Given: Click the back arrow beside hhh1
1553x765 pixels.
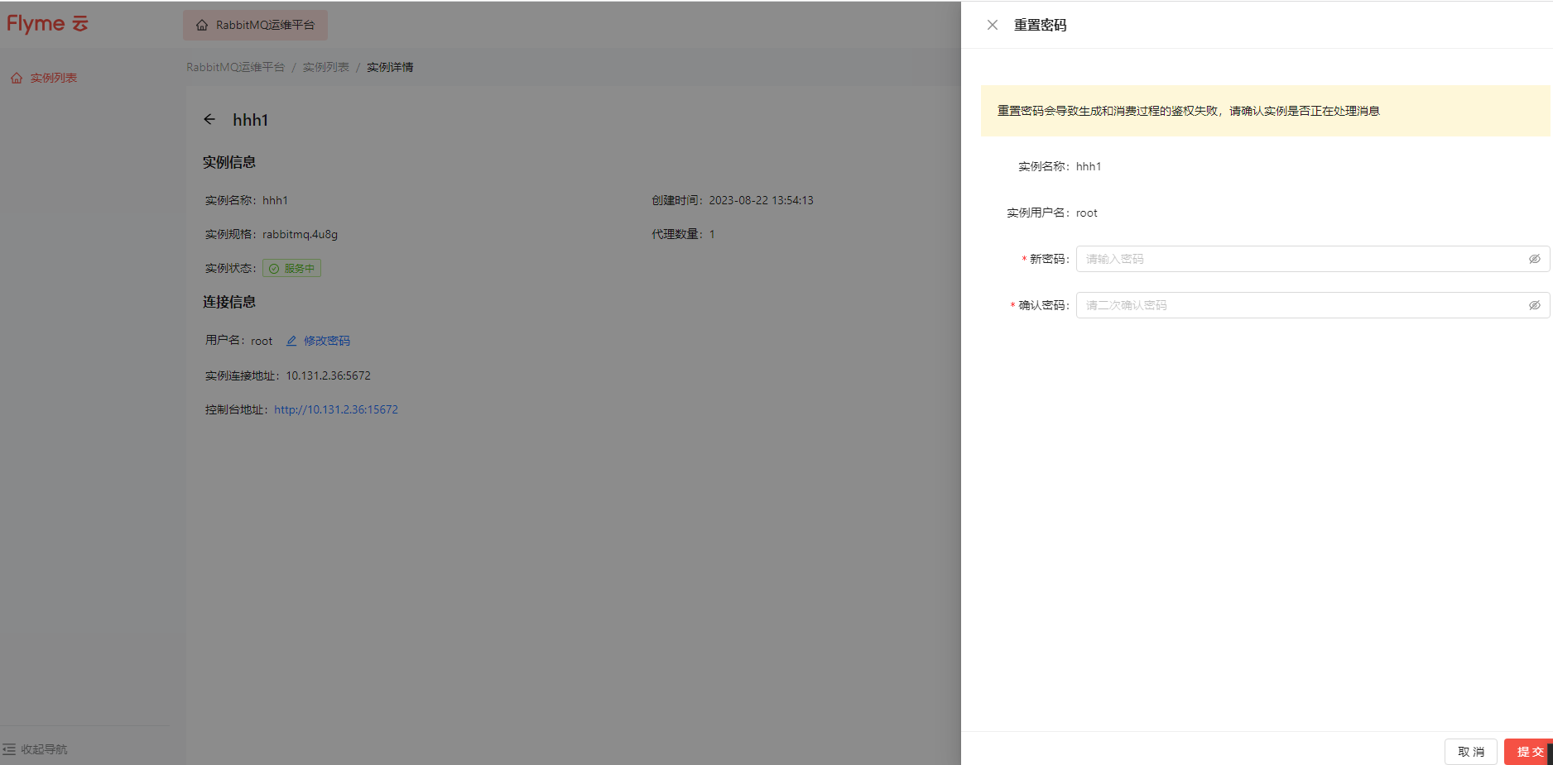Looking at the screenshot, I should [x=209, y=120].
